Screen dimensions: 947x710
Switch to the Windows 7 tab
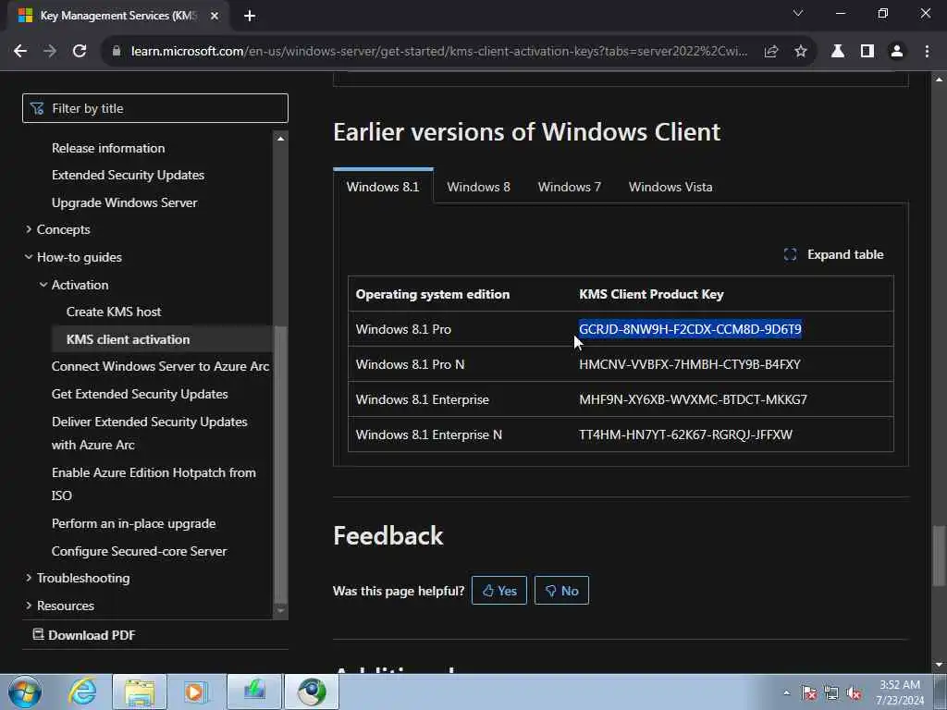pyautogui.click(x=570, y=187)
